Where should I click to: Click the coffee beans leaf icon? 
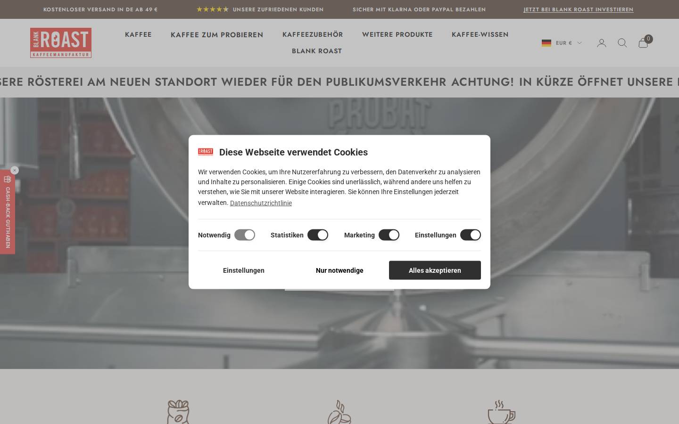[339, 412]
